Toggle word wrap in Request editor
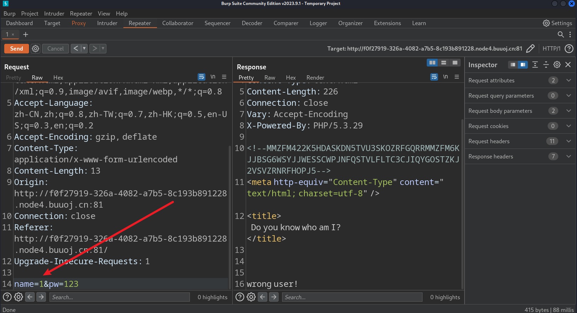The height and width of the screenshot is (313, 577). 202,77
